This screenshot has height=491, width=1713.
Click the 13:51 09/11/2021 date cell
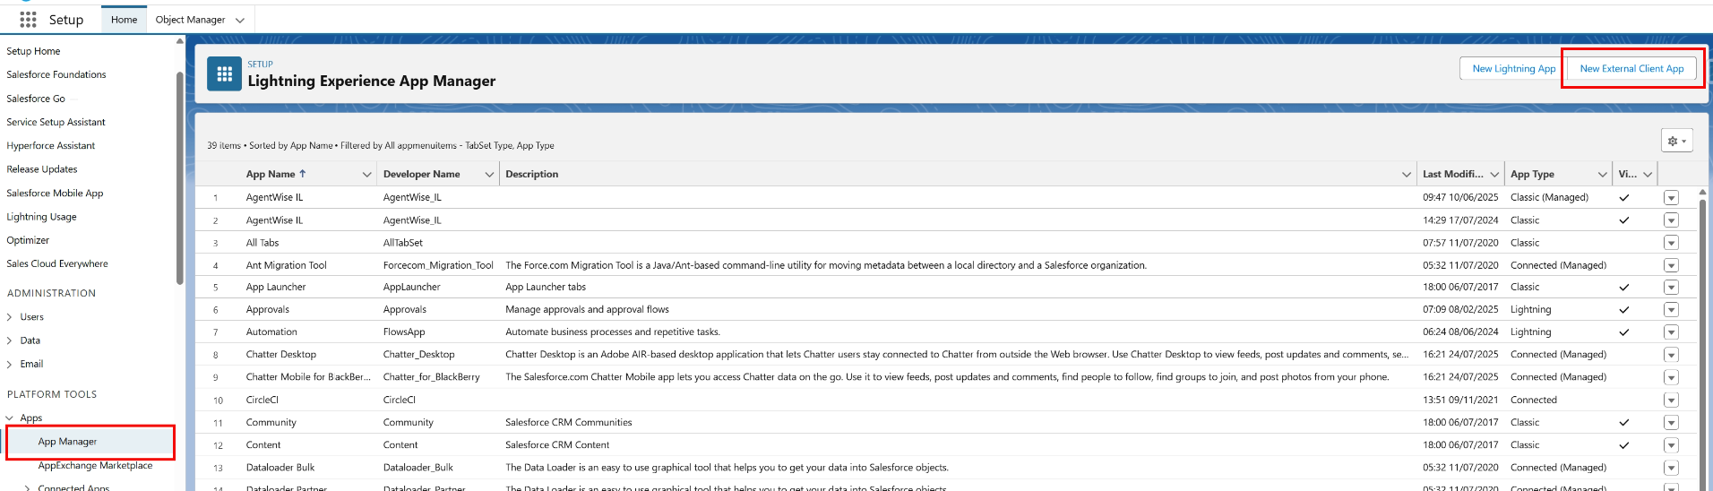(1460, 401)
